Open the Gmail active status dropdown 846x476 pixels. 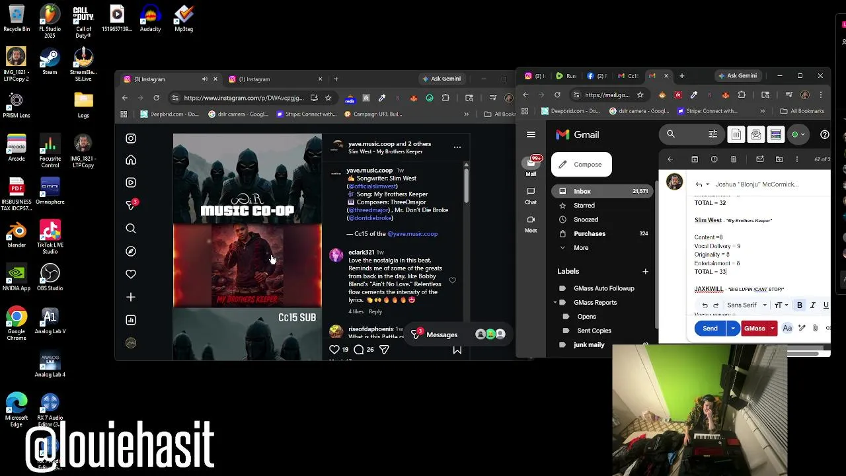799,134
